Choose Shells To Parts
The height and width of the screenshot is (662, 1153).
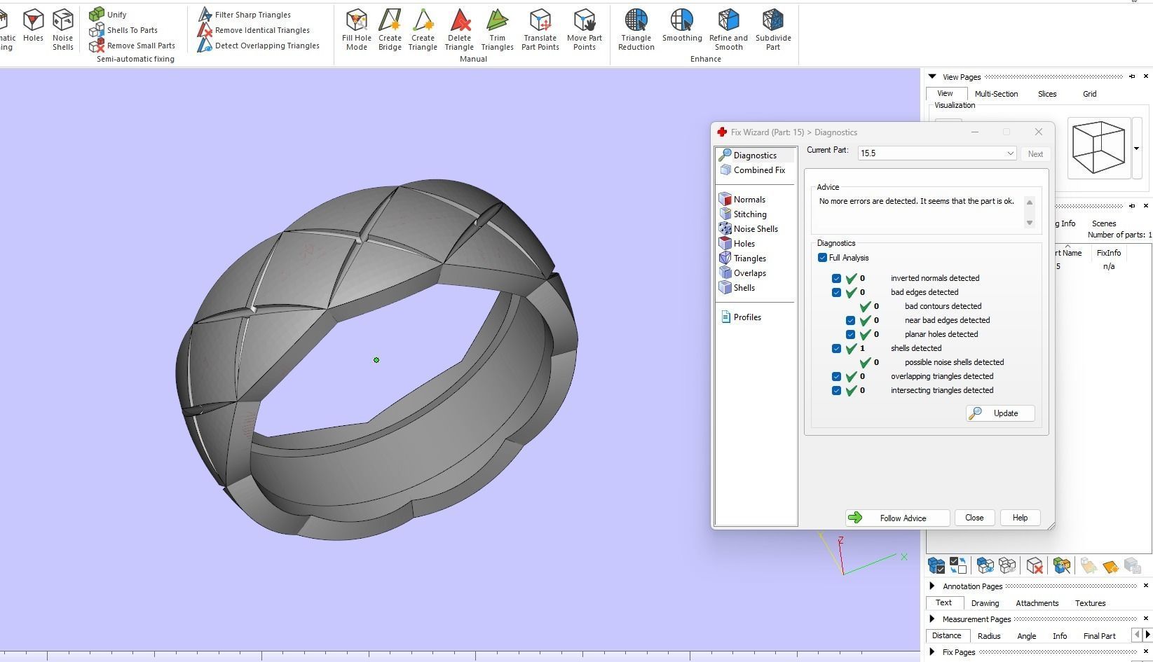pos(123,30)
